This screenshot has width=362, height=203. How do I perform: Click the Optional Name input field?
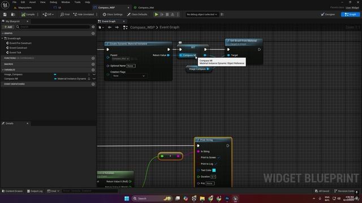[x=131, y=66]
